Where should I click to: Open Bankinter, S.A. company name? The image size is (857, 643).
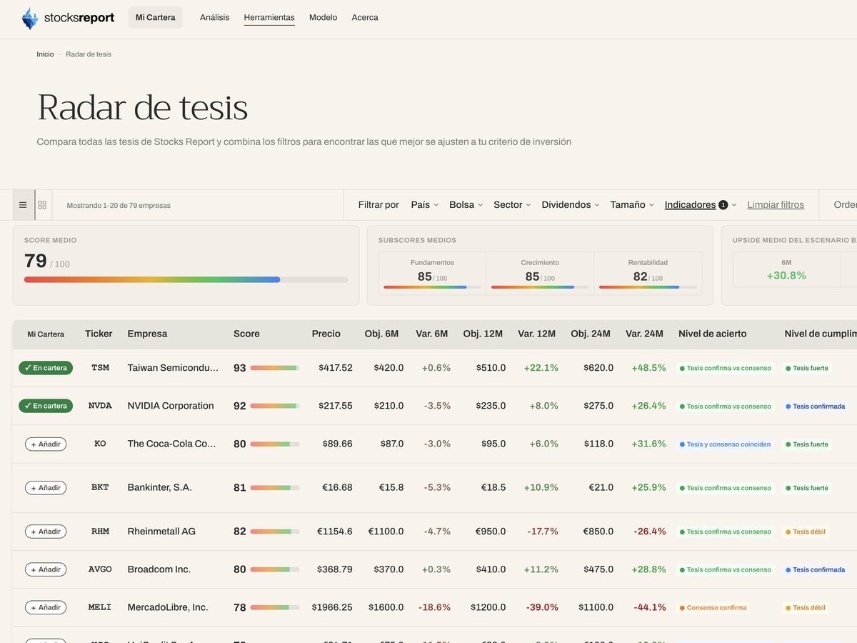coord(160,488)
